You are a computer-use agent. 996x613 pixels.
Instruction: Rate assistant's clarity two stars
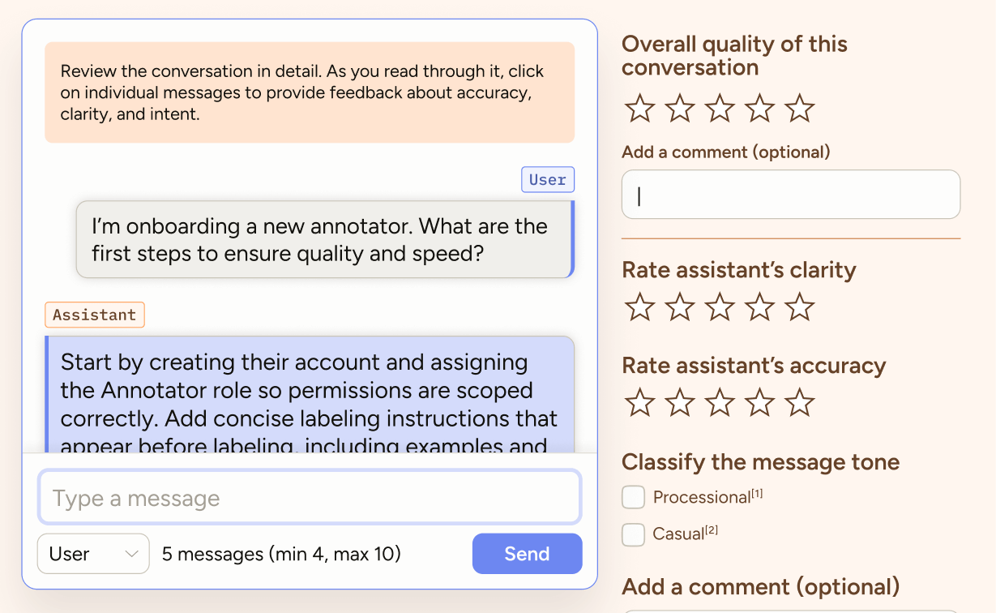point(679,307)
